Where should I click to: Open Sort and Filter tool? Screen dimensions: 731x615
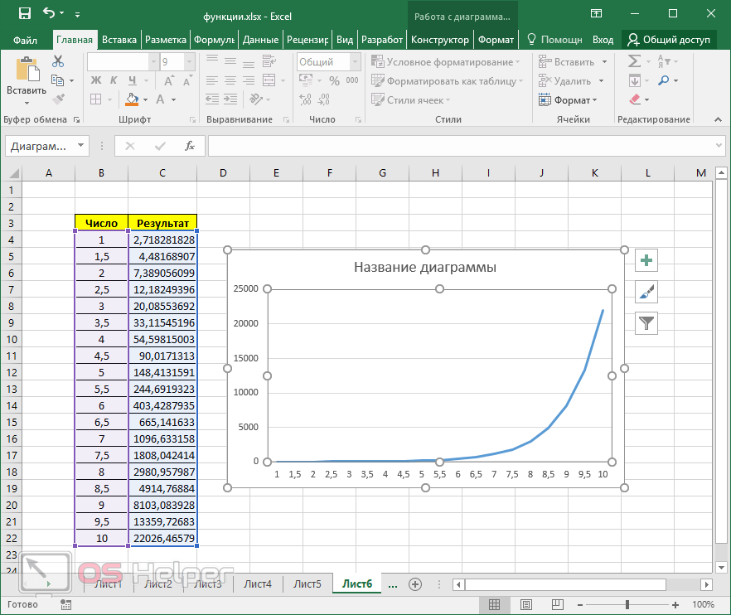click(664, 61)
